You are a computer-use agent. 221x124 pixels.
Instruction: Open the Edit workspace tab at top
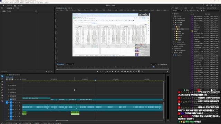[15, 6]
